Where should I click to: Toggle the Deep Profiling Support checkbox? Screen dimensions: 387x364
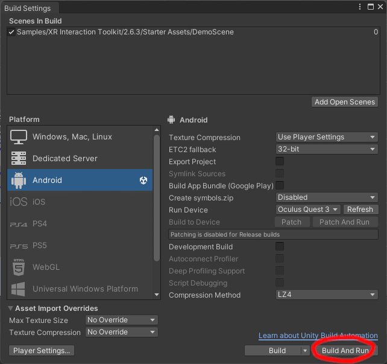280,270
